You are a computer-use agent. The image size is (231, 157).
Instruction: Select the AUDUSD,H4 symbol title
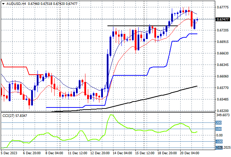pos(16,4)
